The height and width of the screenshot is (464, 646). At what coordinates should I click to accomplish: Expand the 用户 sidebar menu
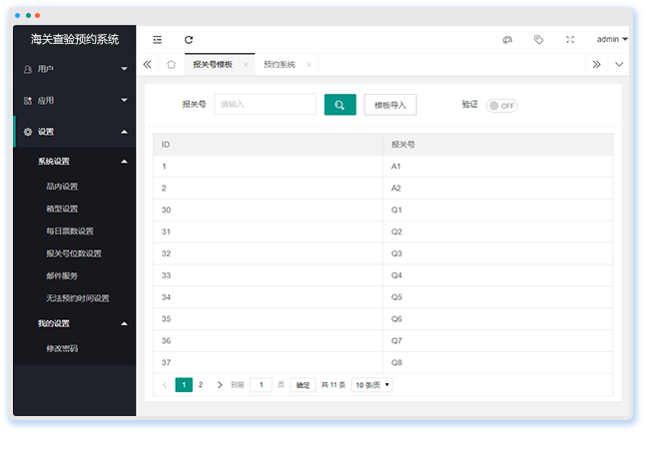click(75, 69)
